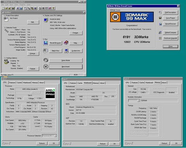Click the Benchmark circular logo icon
Screen dimensions: 186x148
pyautogui.click(x=46, y=67)
